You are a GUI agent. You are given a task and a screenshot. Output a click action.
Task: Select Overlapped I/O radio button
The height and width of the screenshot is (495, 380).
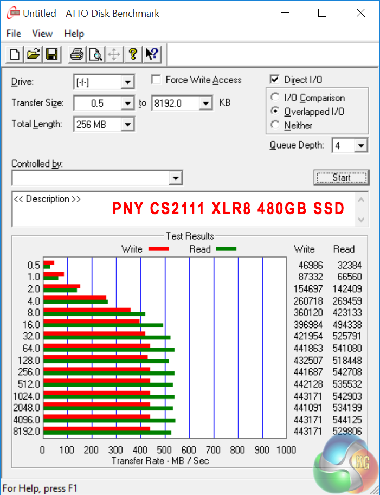click(275, 111)
